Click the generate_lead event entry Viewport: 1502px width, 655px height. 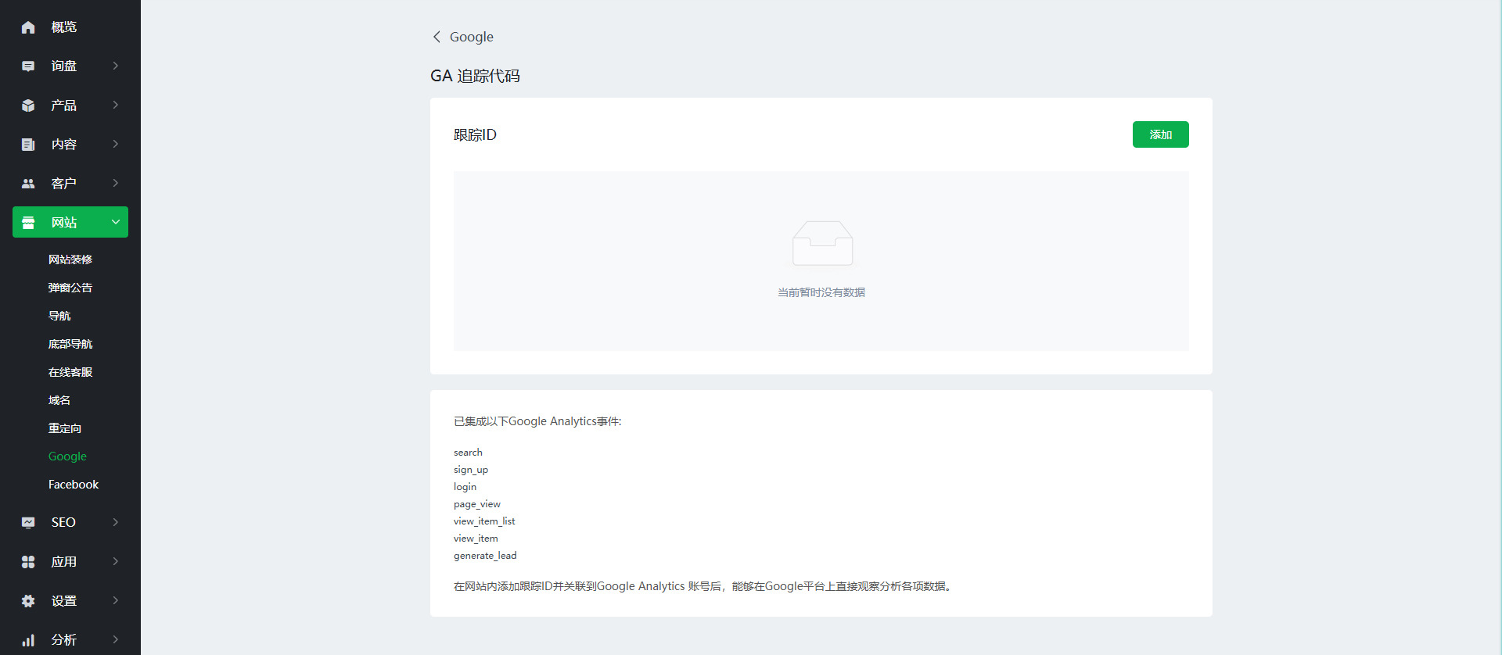click(x=485, y=556)
